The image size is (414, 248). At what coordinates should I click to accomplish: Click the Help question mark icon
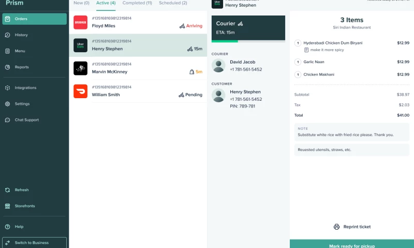tap(7, 227)
